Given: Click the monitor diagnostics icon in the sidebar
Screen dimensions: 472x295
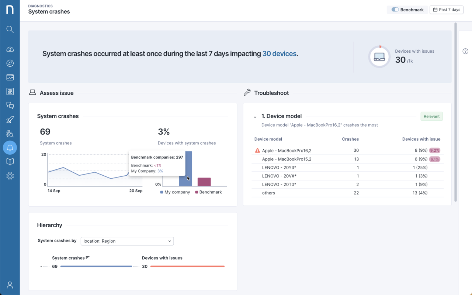Looking at the screenshot, I should click(10, 77).
